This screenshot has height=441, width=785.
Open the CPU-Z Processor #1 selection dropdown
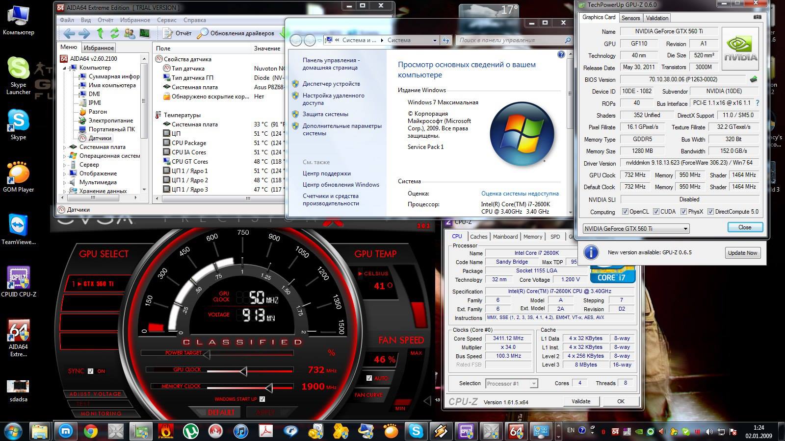click(x=512, y=384)
